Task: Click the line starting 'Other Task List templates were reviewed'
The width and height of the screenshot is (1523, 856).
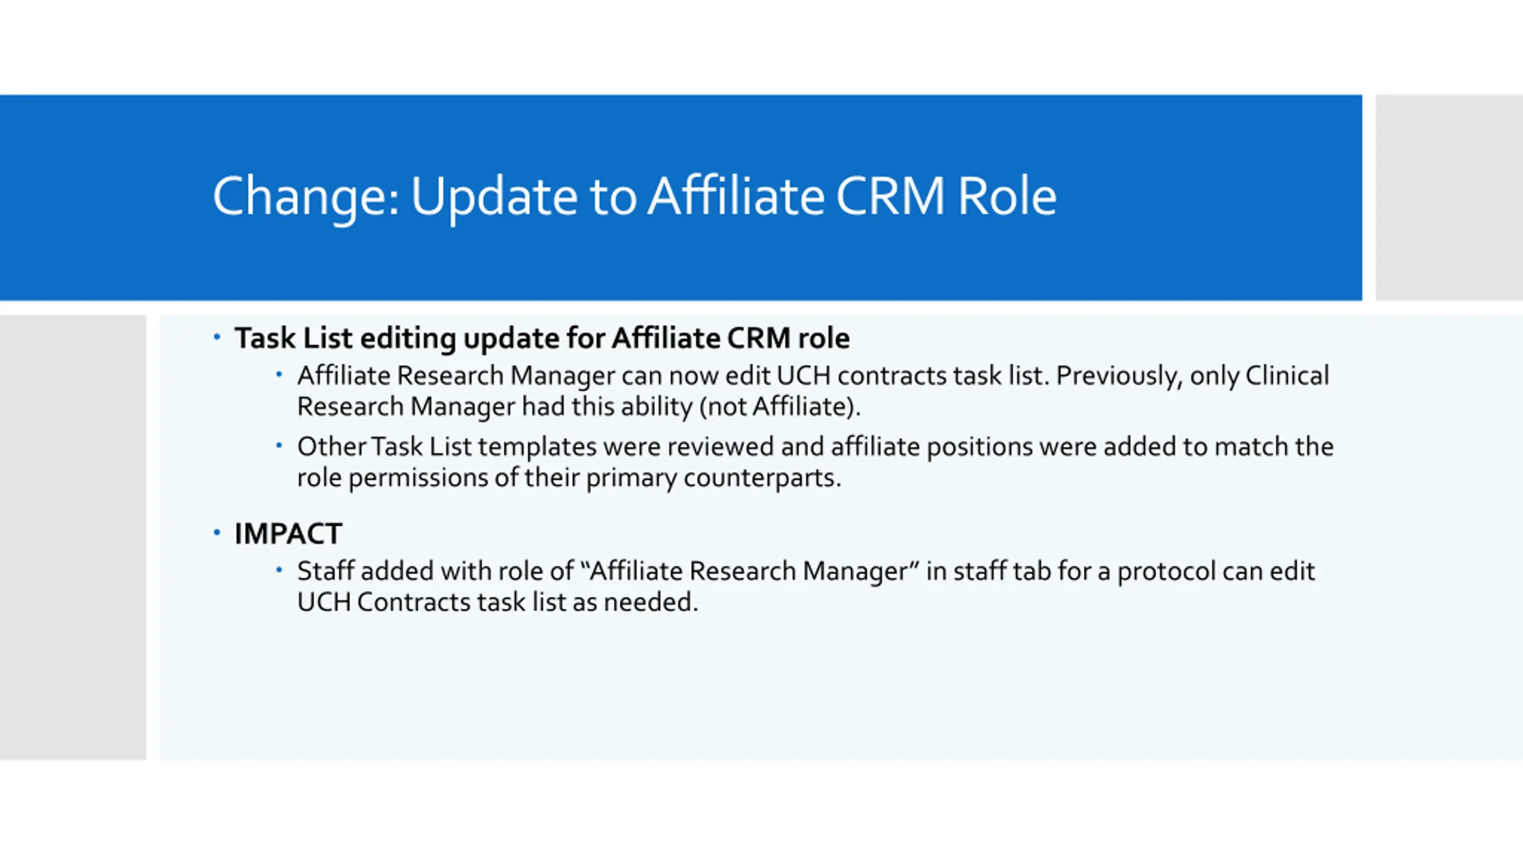Action: coord(816,447)
